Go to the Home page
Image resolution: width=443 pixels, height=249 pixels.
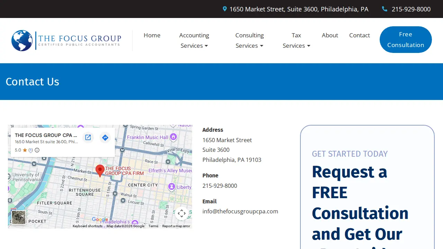152,35
